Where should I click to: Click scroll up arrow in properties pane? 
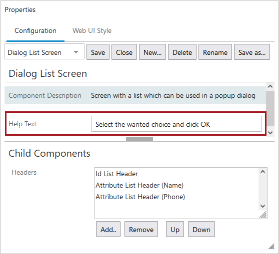pyautogui.click(x=270, y=86)
